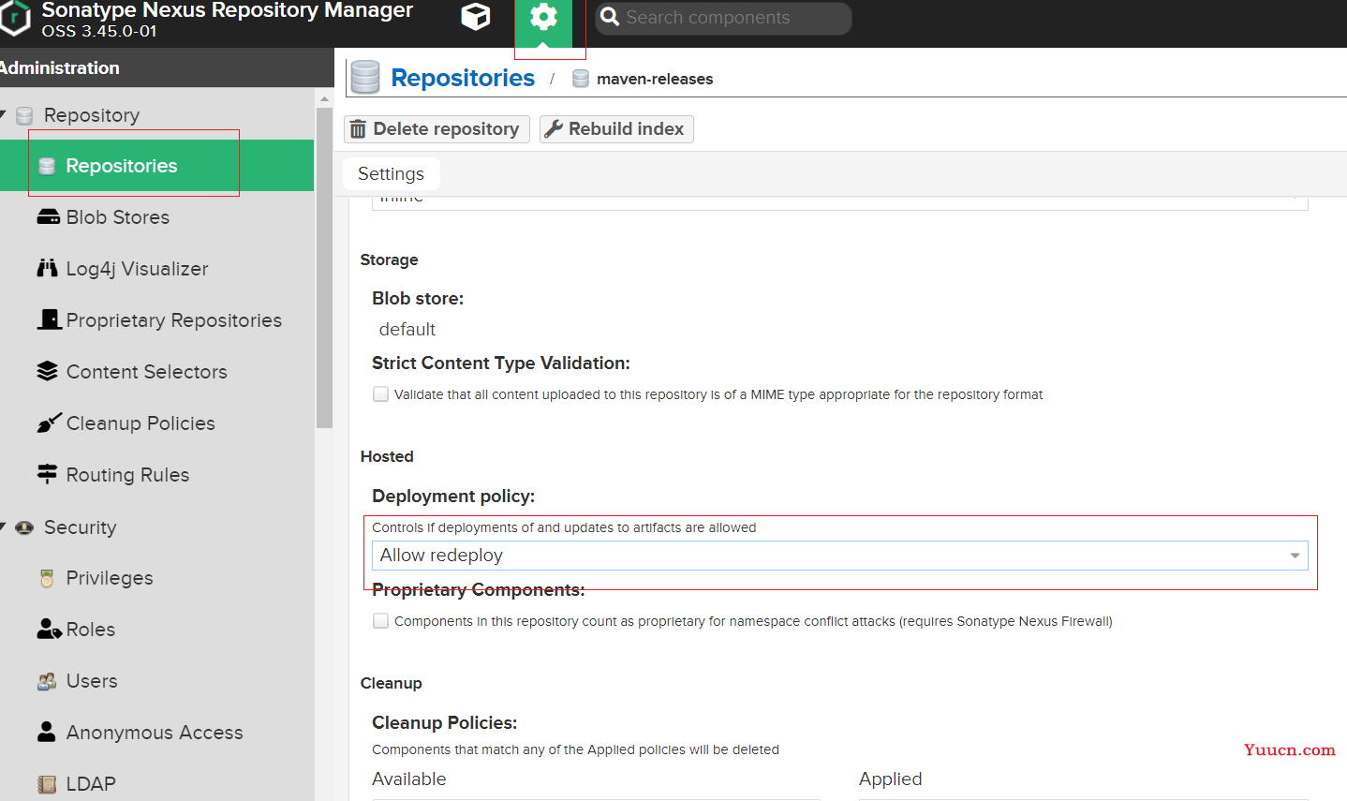The image size is (1347, 801).
Task: Switch to the Settings tab
Action: pos(391,173)
